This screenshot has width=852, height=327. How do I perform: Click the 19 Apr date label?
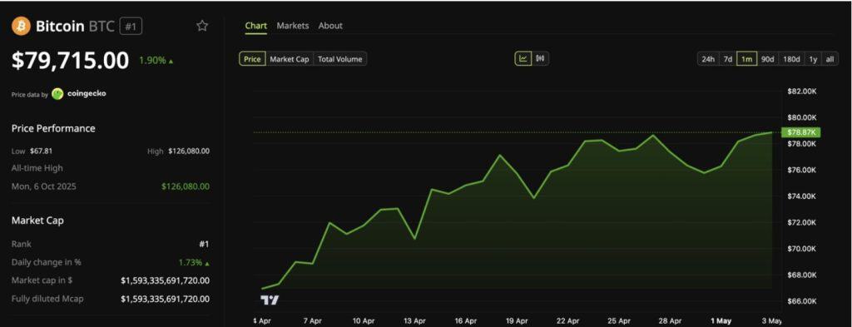[517, 321]
